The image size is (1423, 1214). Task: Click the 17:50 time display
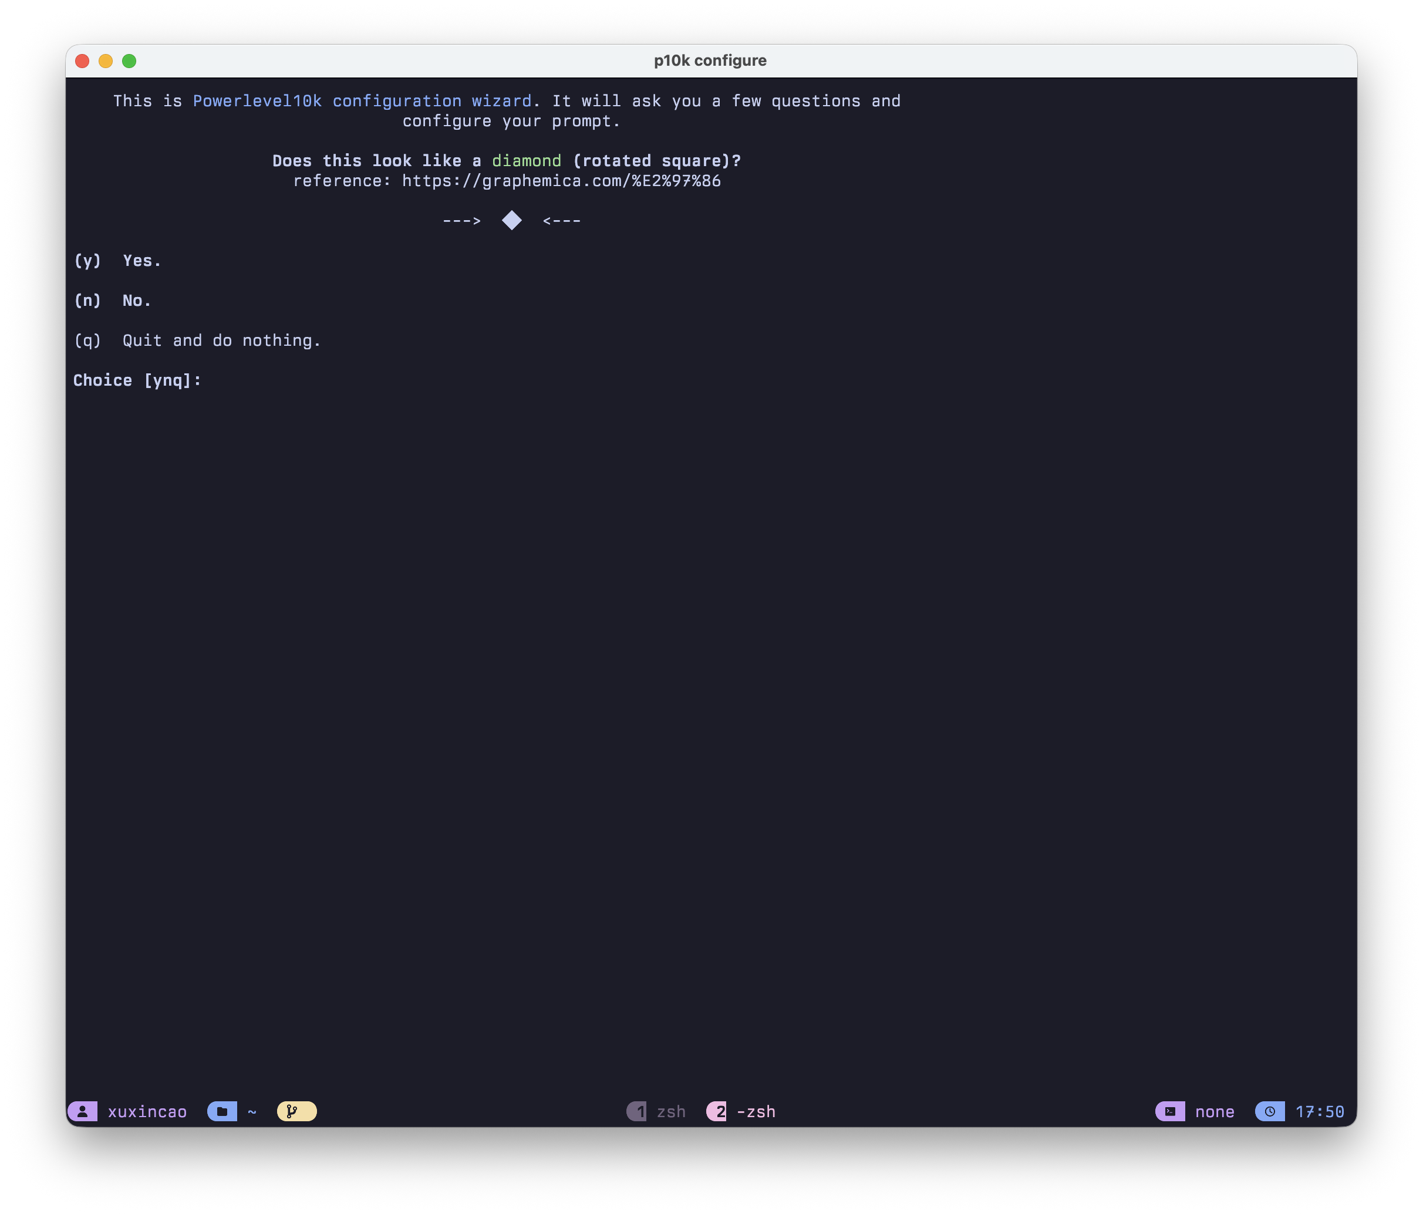coord(1319,1112)
